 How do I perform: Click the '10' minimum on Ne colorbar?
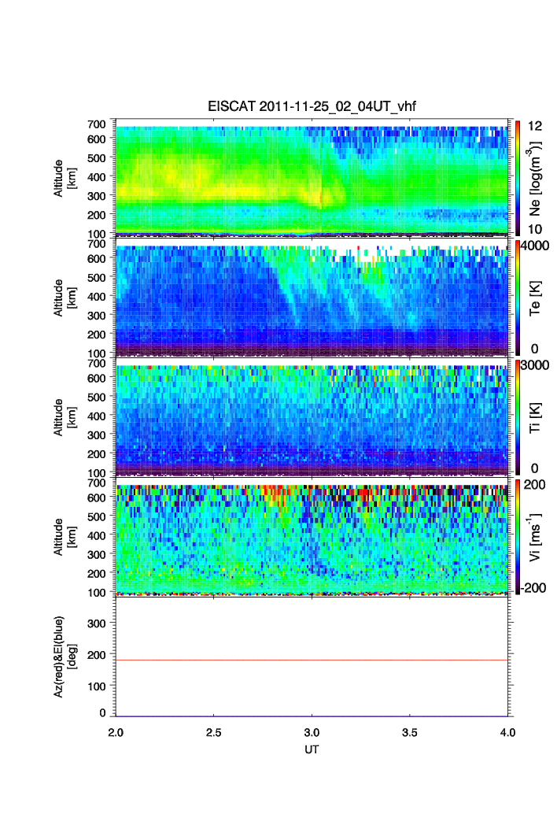click(x=535, y=229)
